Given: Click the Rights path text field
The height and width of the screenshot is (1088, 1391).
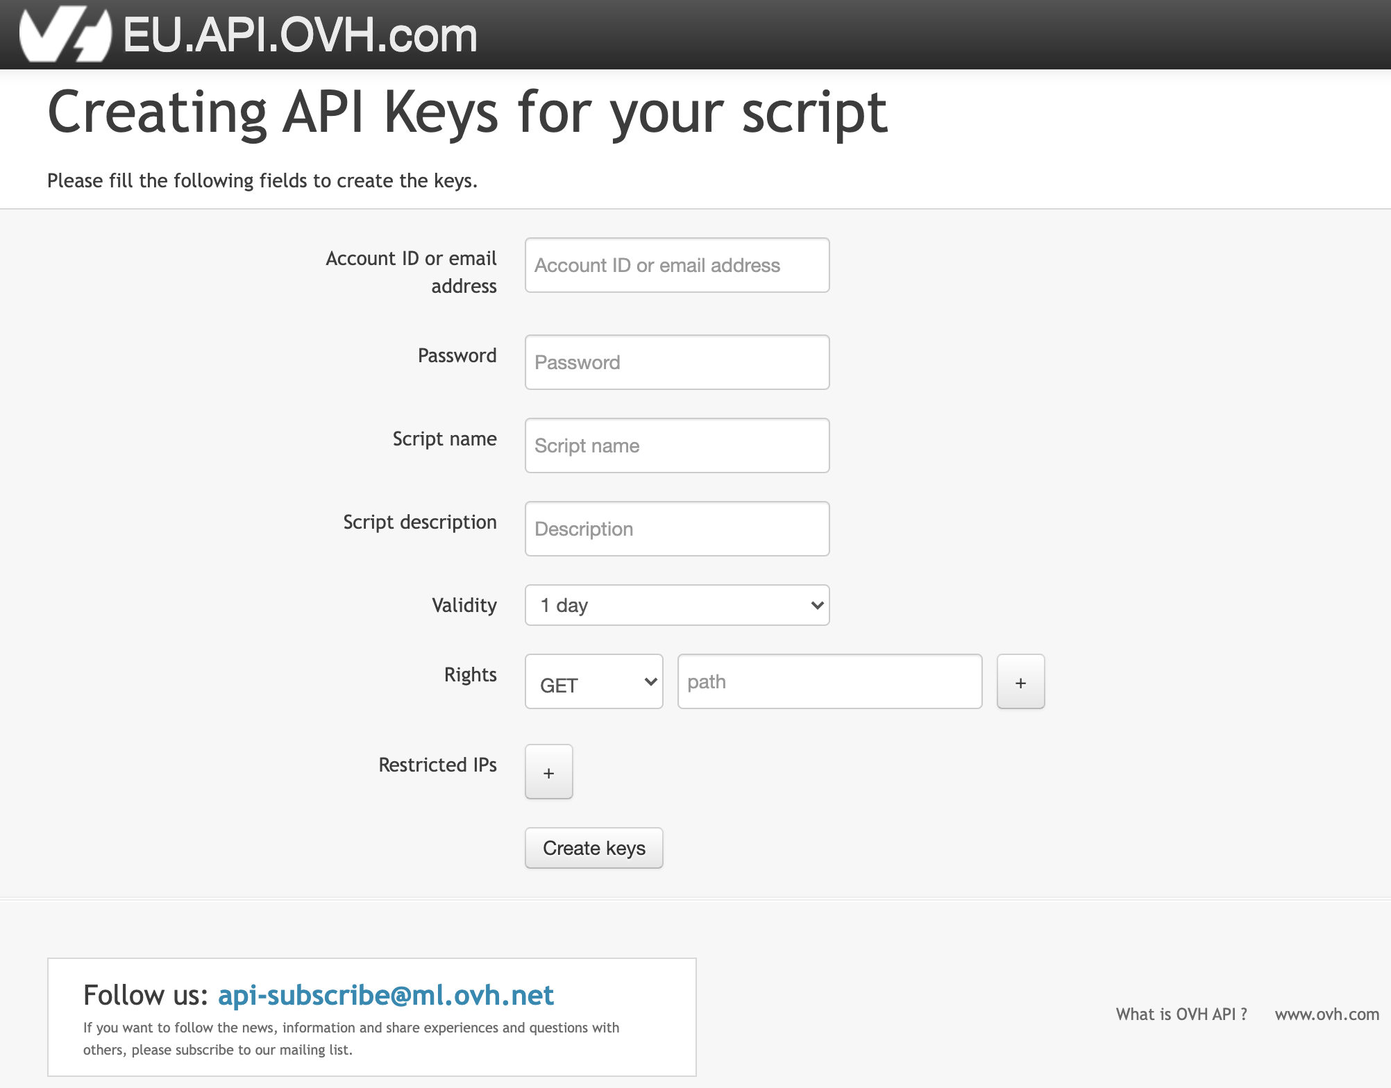Looking at the screenshot, I should [829, 682].
